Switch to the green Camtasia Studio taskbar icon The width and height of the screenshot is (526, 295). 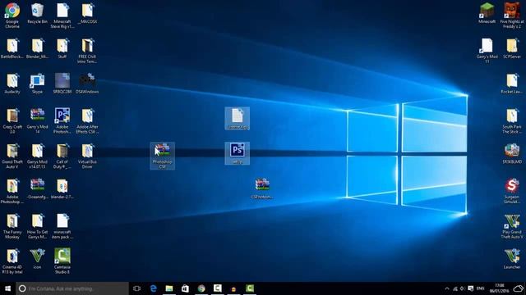pos(250,288)
